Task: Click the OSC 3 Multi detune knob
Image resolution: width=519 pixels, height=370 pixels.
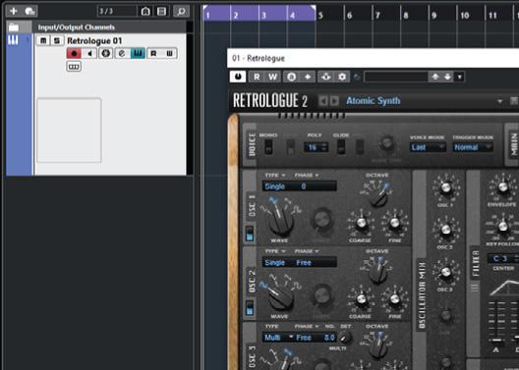Action: tap(344, 337)
